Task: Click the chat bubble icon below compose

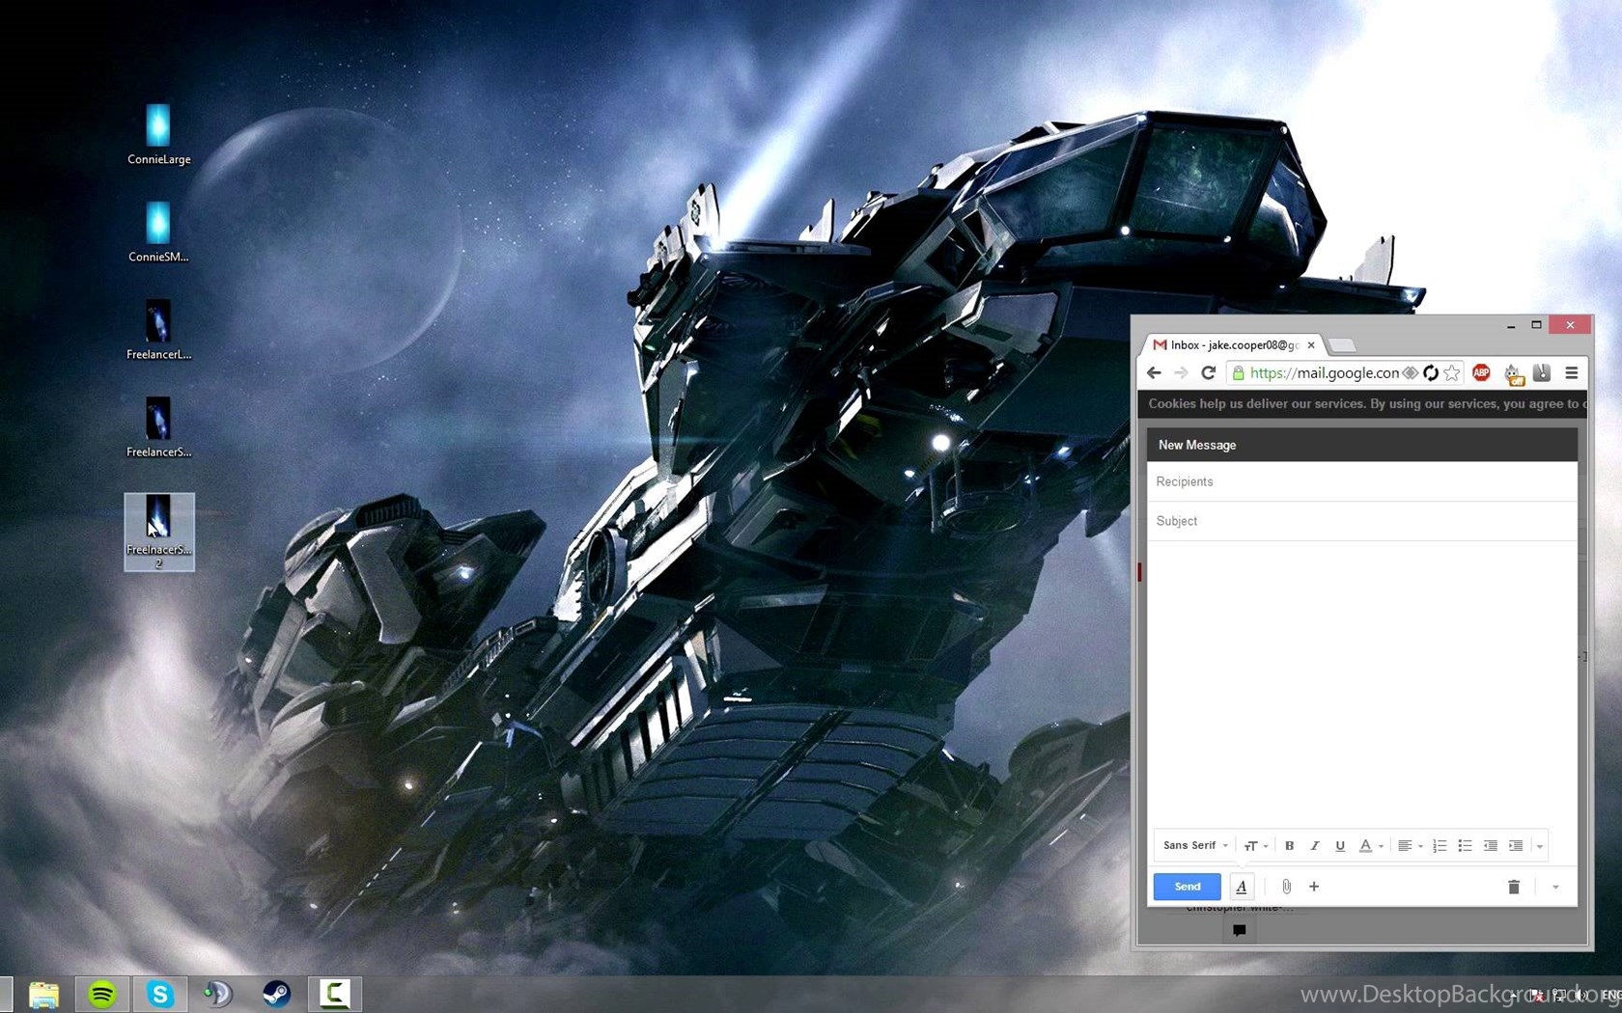Action: pos(1239,930)
